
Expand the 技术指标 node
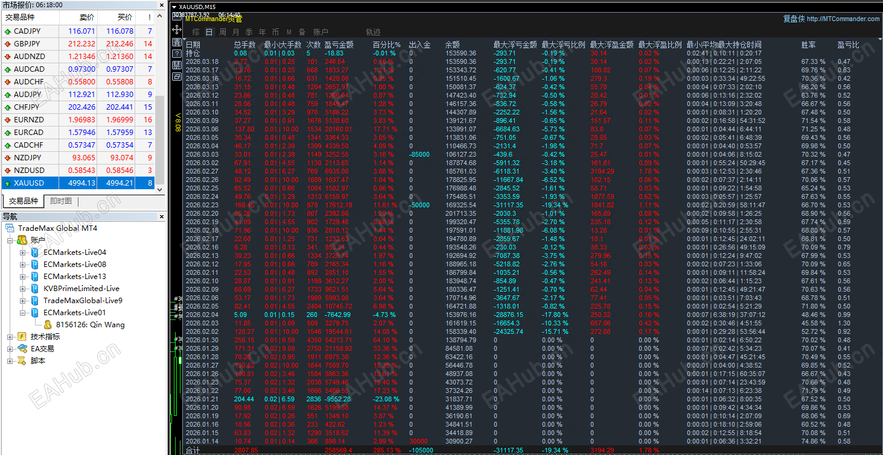(x=10, y=337)
